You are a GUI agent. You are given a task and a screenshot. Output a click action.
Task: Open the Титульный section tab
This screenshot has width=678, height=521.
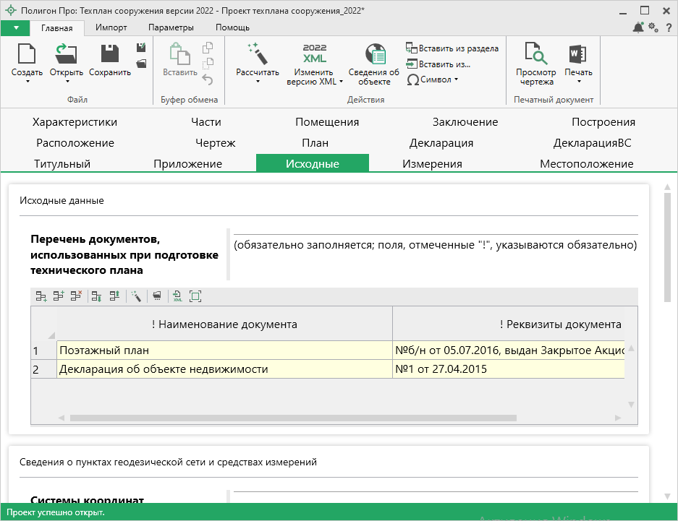point(62,163)
